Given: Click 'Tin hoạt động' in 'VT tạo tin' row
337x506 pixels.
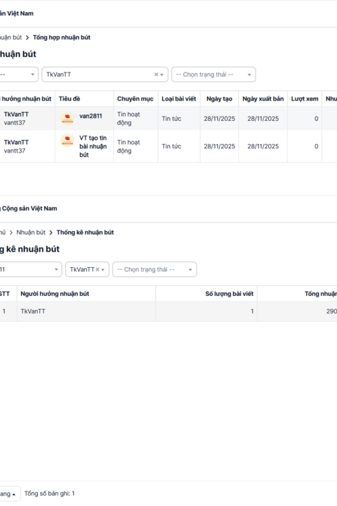Looking at the screenshot, I should pos(128,146).
